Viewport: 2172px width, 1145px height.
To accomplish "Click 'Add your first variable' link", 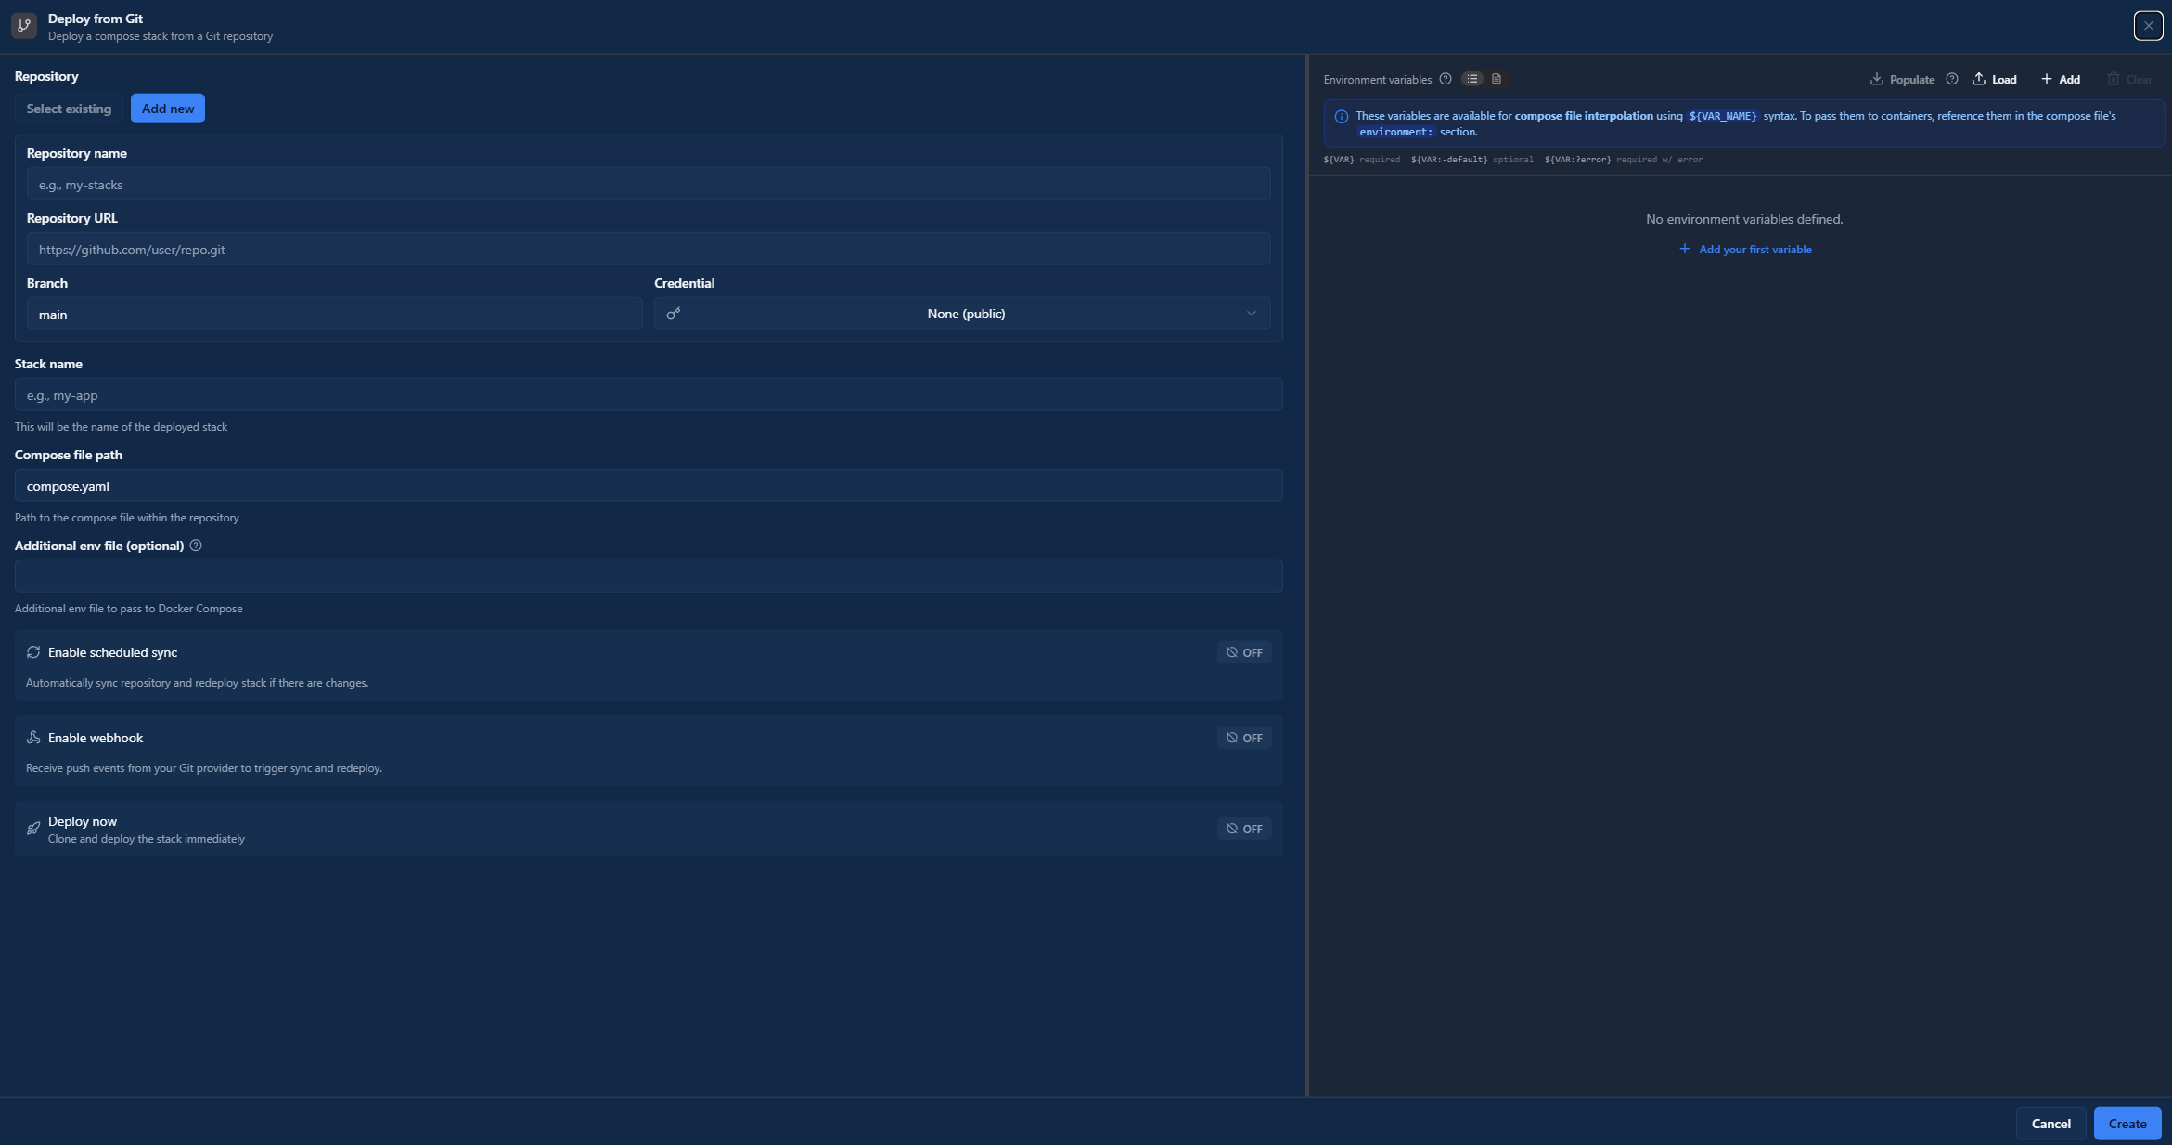I will (1745, 250).
